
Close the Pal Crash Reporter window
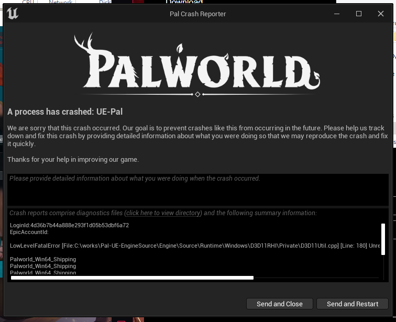click(381, 14)
